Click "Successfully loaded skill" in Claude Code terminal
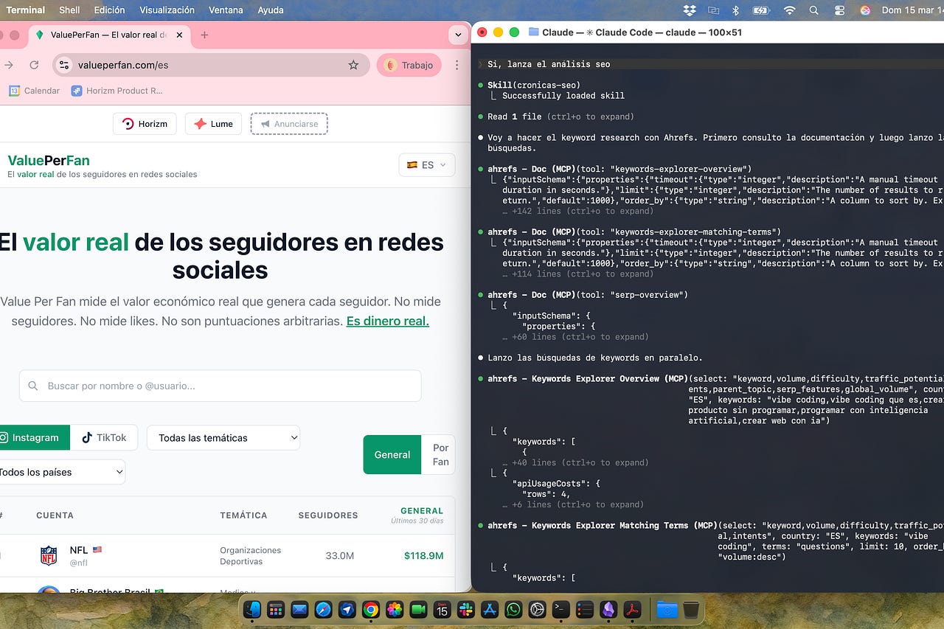 563,96
